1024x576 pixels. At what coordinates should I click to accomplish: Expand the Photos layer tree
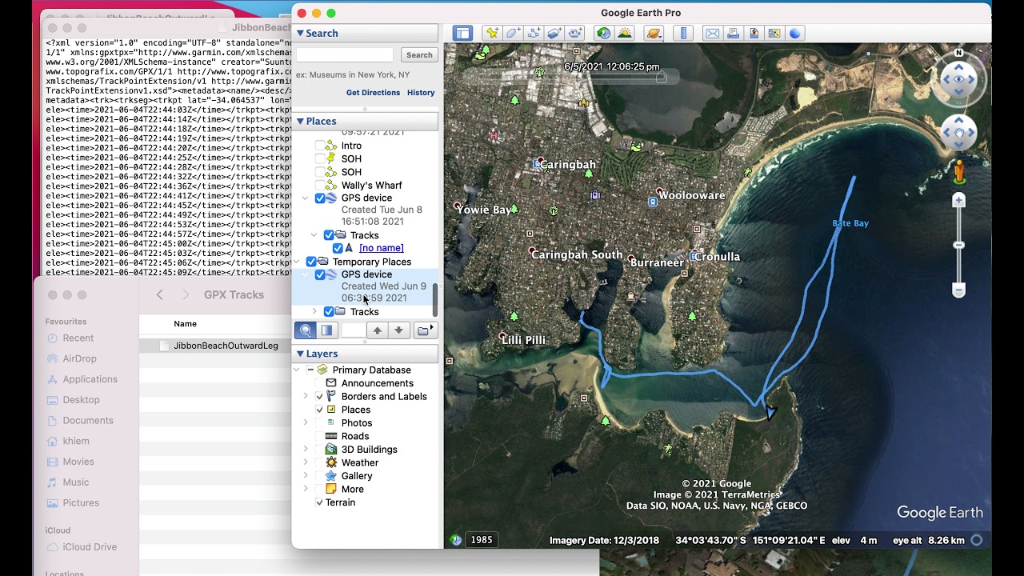point(305,423)
